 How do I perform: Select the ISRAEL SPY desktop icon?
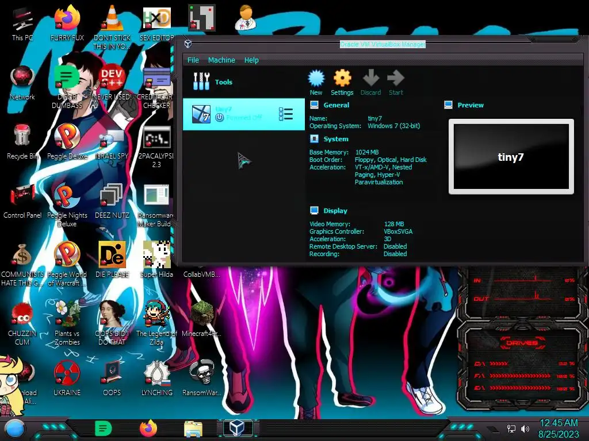click(x=112, y=144)
